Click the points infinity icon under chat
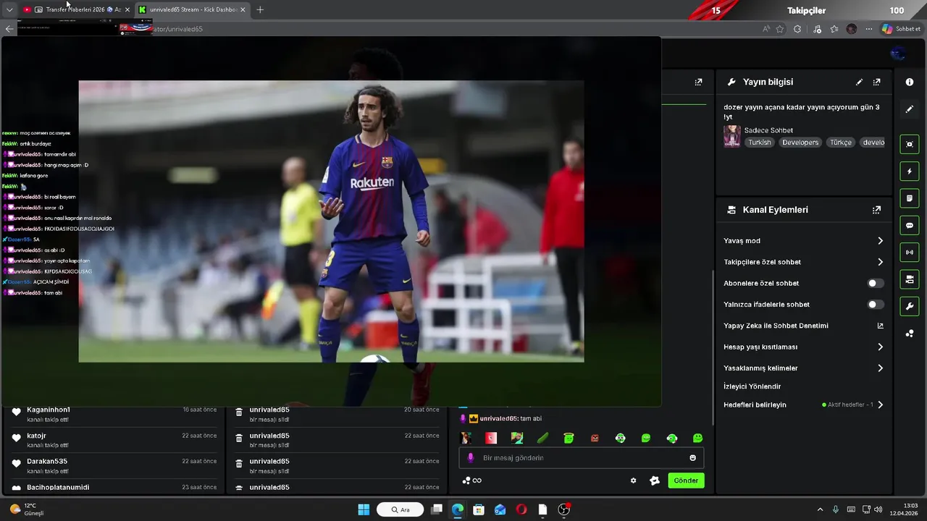Screen dimensions: 927x521 (472, 480)
